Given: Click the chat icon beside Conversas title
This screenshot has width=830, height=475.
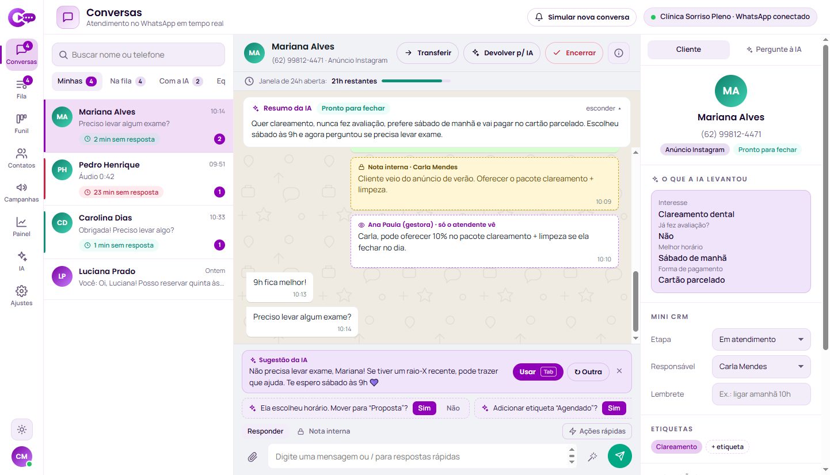Looking at the screenshot, I should 68,17.
